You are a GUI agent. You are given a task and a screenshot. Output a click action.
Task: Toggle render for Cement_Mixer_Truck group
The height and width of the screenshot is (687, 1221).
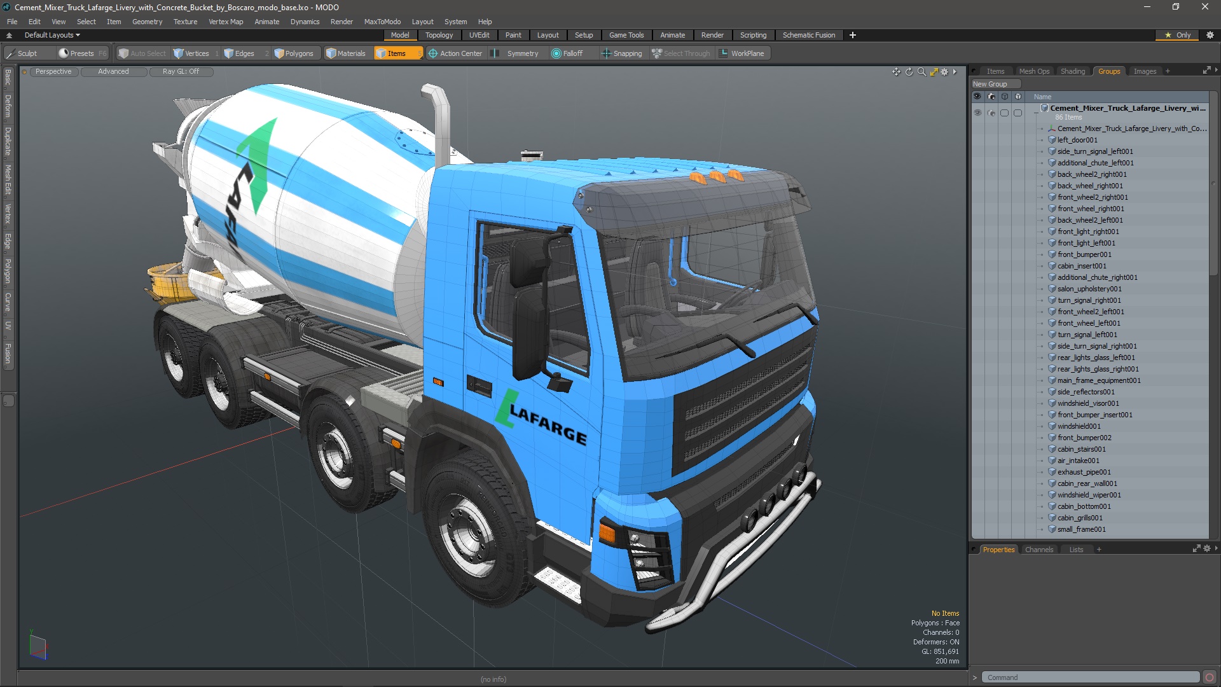coord(991,113)
